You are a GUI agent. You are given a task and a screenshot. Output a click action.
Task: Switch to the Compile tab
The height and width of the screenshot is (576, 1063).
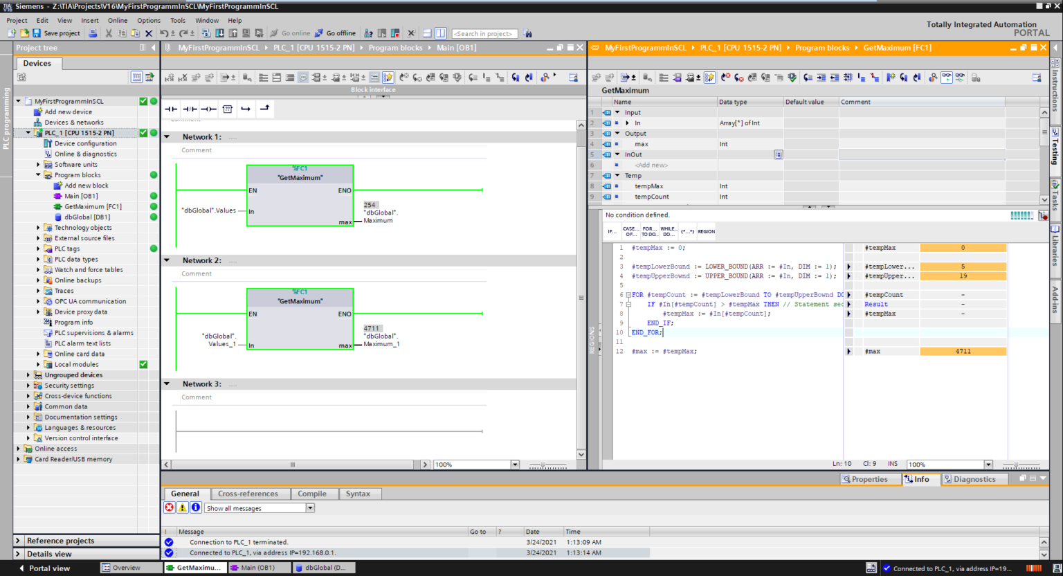(314, 494)
